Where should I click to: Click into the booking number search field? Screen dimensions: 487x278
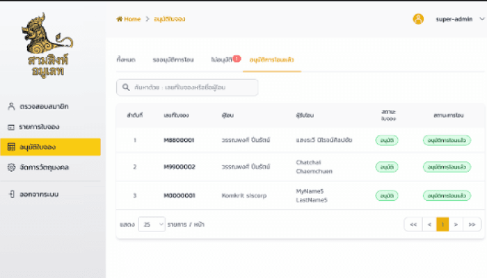tap(191, 88)
